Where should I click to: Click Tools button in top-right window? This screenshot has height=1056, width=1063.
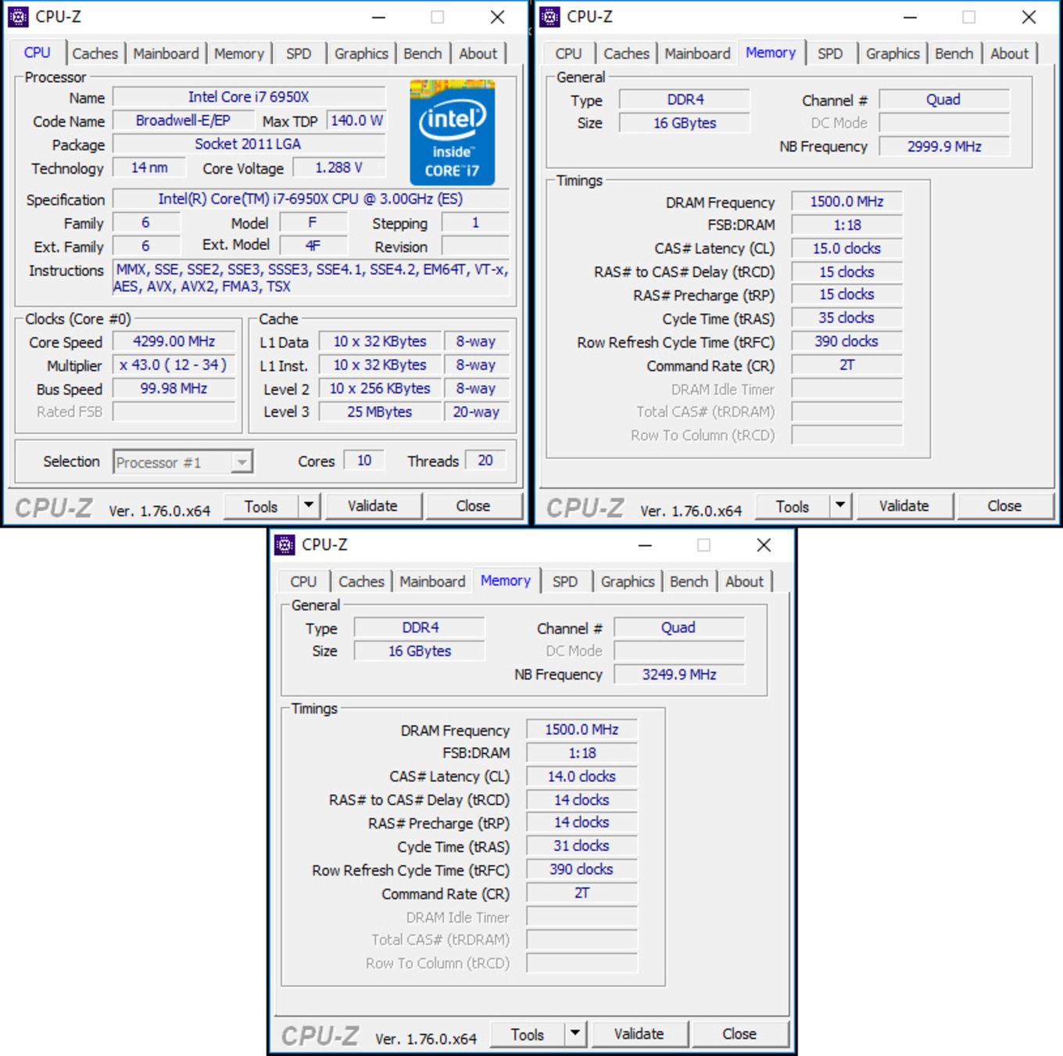(x=793, y=506)
